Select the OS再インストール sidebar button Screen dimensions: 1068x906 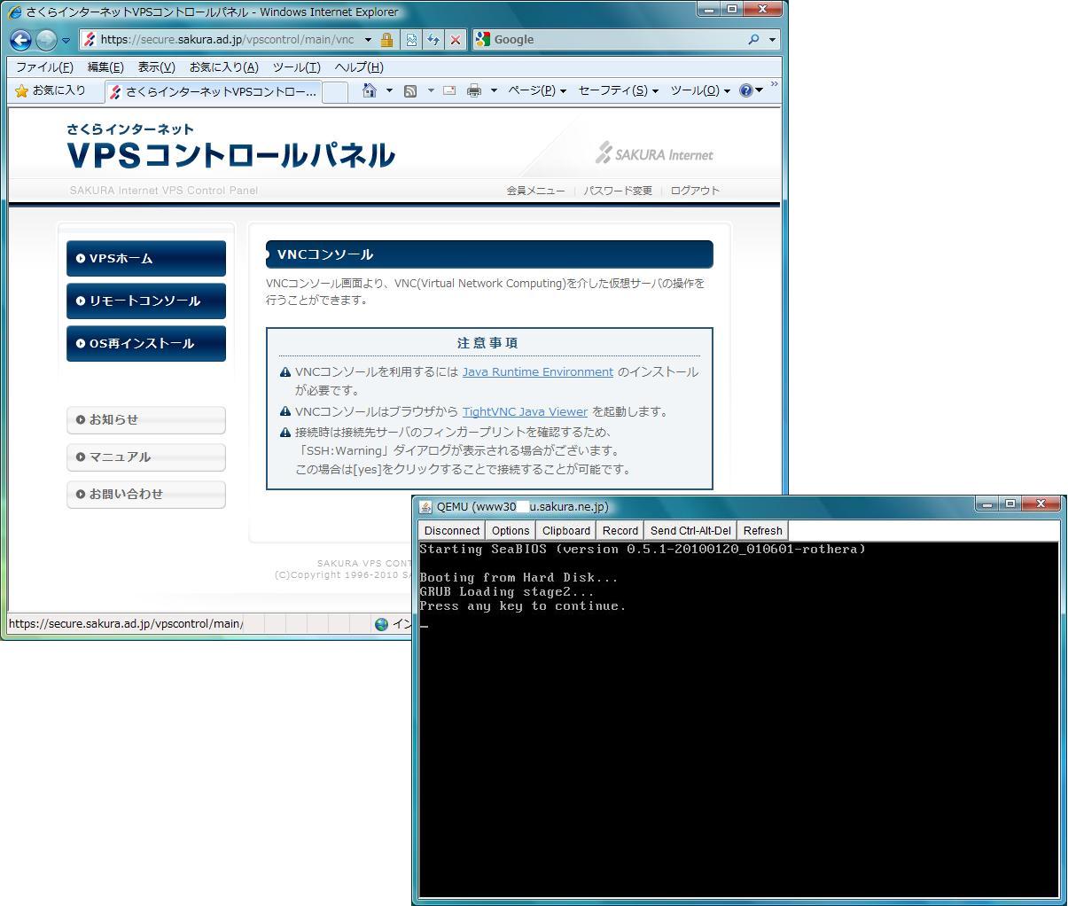pos(146,344)
